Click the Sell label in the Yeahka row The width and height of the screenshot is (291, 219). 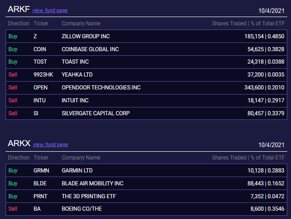point(13,75)
